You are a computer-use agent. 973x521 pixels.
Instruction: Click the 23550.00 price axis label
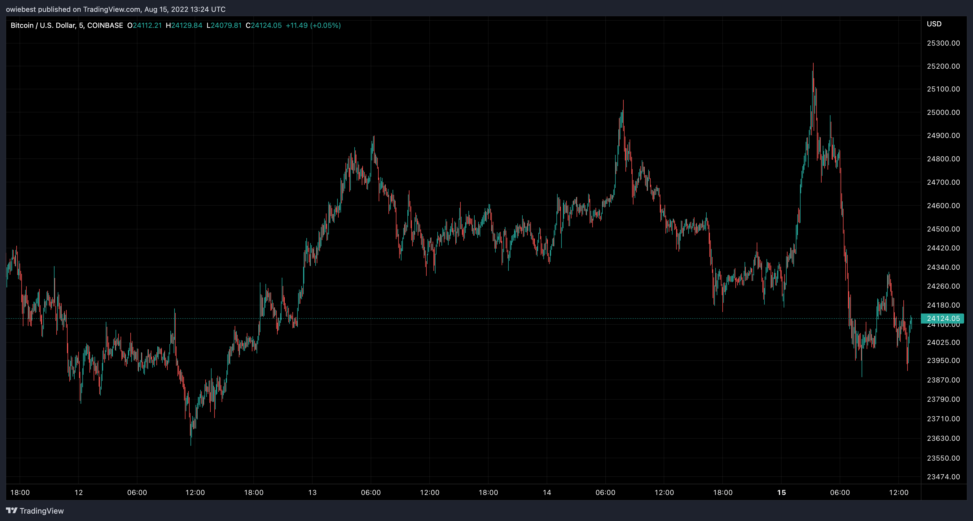coord(943,458)
